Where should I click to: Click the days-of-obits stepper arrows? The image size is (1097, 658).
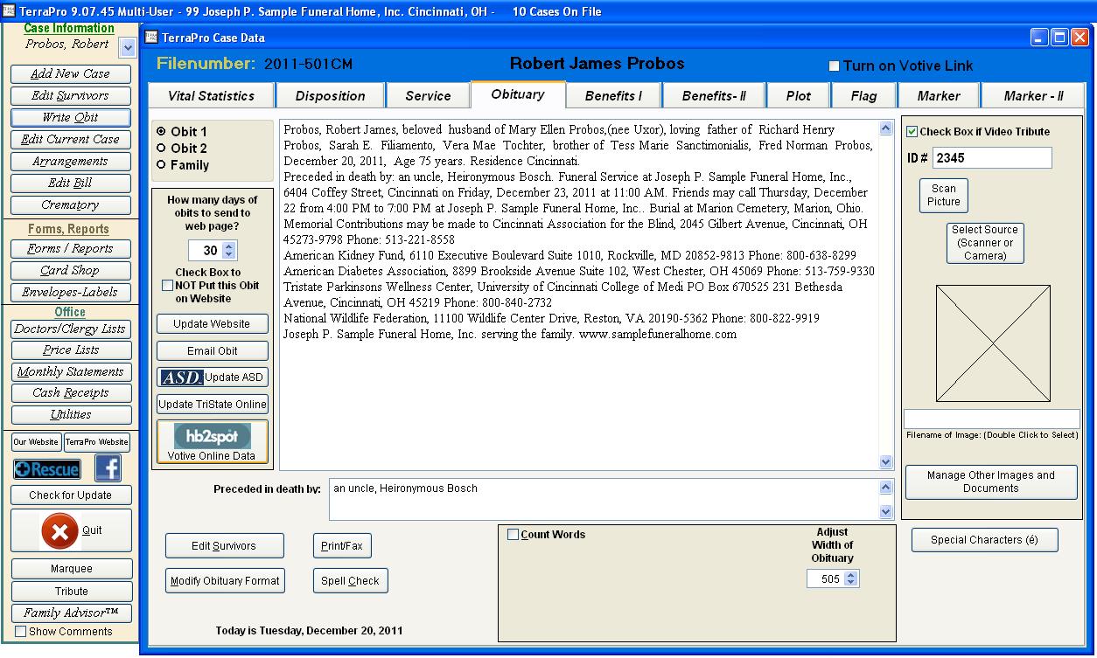tap(229, 251)
